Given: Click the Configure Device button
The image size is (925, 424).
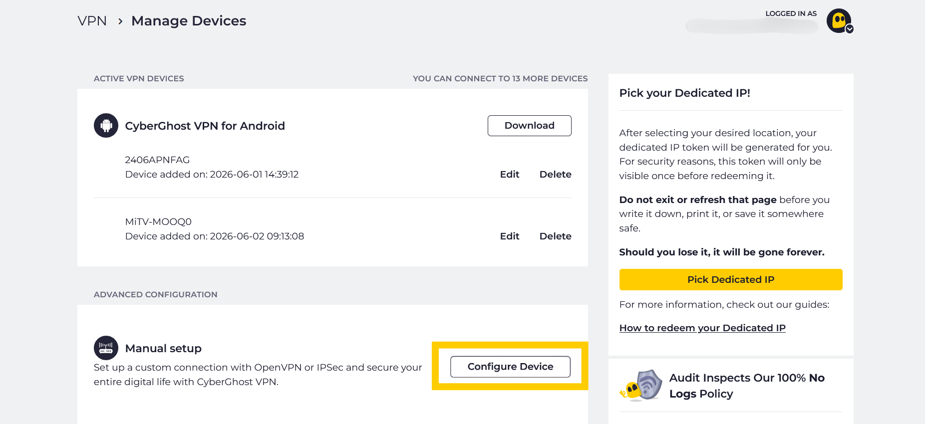Looking at the screenshot, I should pos(510,367).
